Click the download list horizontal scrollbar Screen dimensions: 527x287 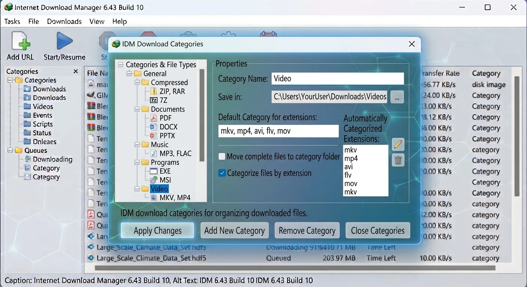point(295,268)
